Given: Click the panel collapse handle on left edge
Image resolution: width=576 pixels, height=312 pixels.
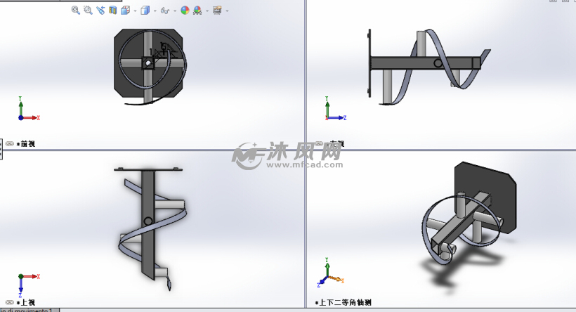Looking at the screenshot, I should [x=1, y=149].
